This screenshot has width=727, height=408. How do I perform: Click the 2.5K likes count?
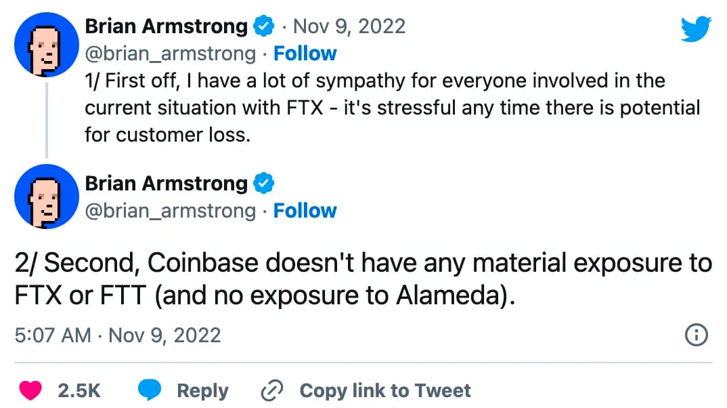pos(79,391)
